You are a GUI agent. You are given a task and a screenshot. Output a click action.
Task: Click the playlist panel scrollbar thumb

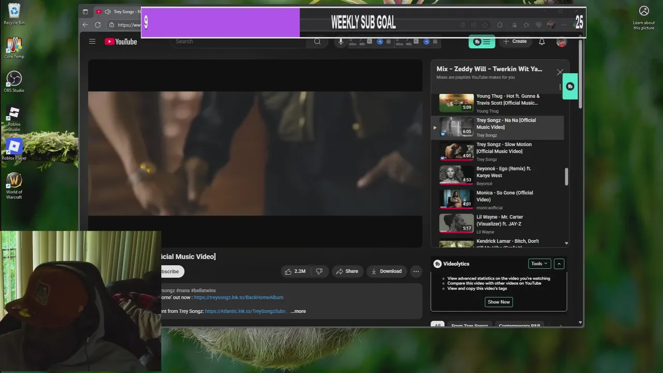(566, 177)
